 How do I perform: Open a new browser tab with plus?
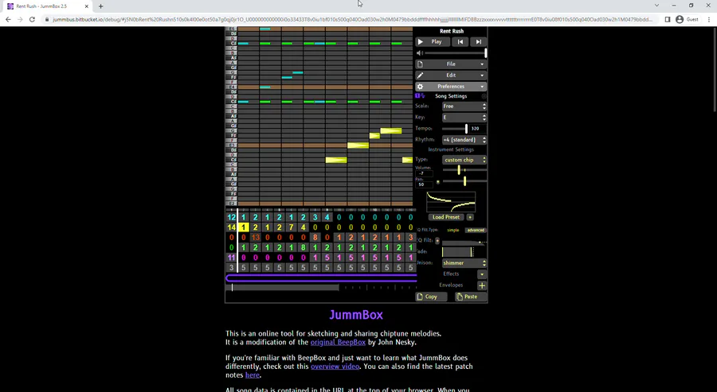point(100,6)
